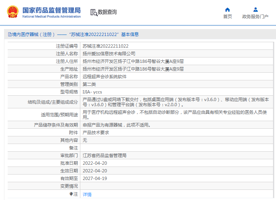Click the national emblem logo
Image resolution: width=276 pixels, height=200 pixels.
pos(13,12)
